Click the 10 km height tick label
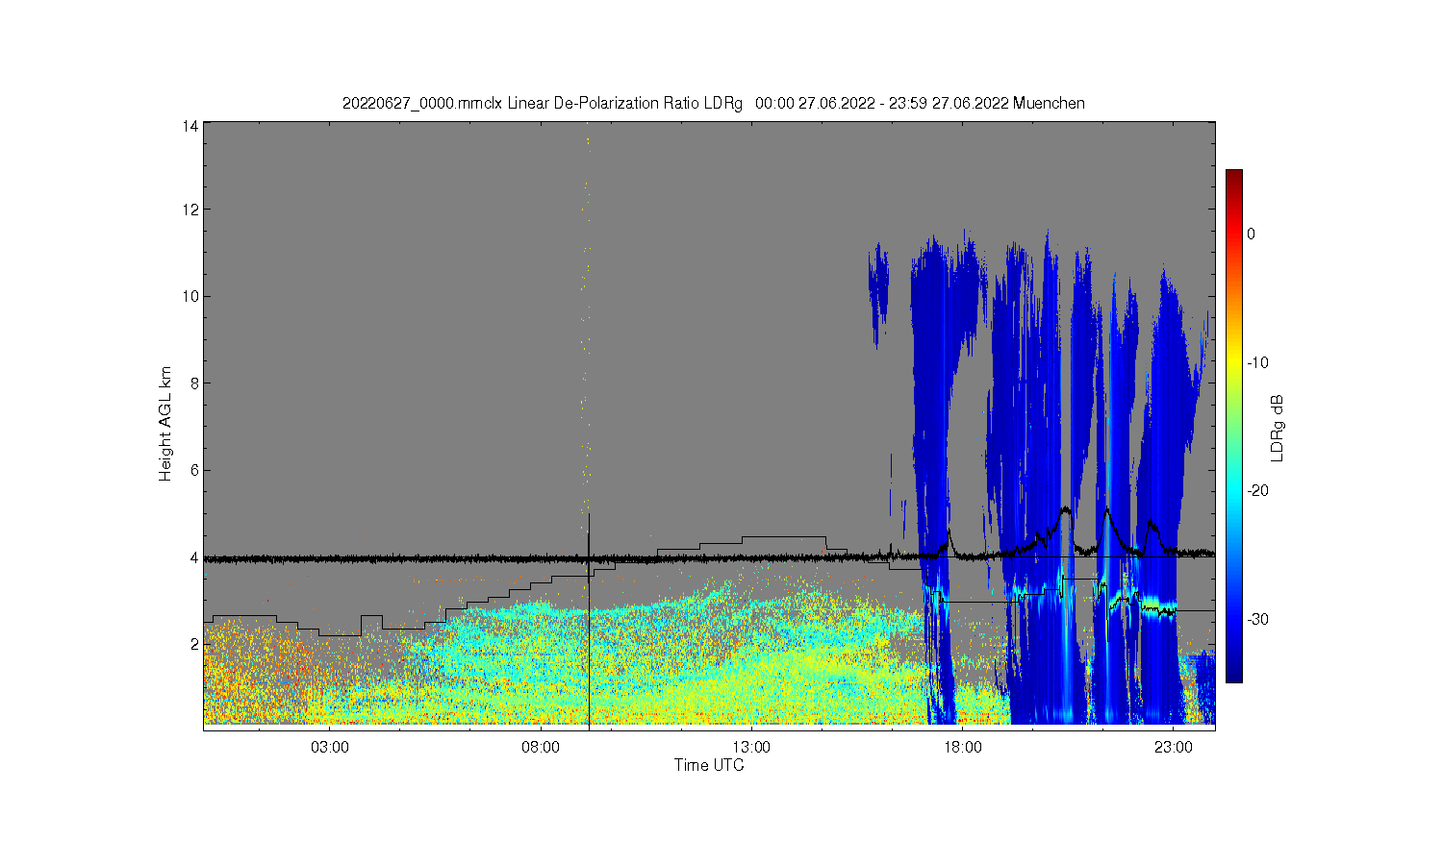This screenshot has height=865, width=1443. click(x=190, y=296)
